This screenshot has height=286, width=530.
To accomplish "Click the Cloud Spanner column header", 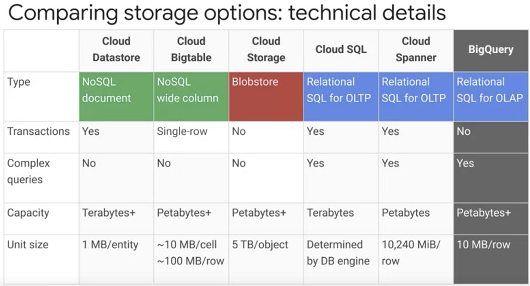I will click(416, 49).
